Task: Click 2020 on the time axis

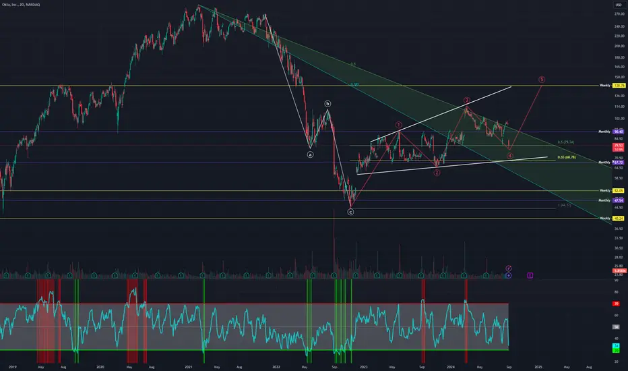Action: (100, 366)
